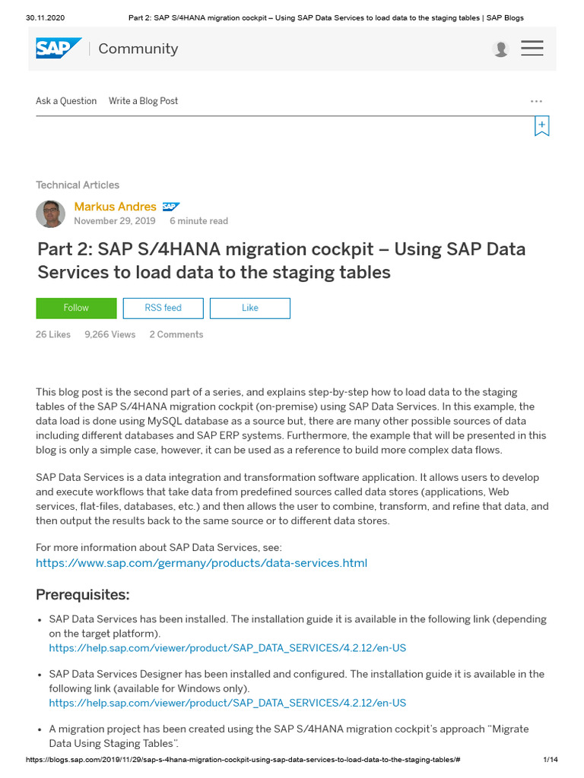584x778 pixels.
Task: Select Ask a Question menu item
Action: (66, 101)
